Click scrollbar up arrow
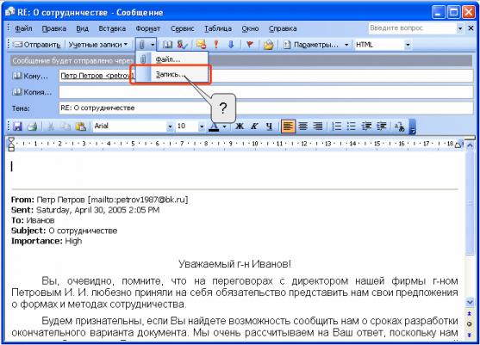The height and width of the screenshot is (345, 480). pyautogui.click(x=470, y=145)
